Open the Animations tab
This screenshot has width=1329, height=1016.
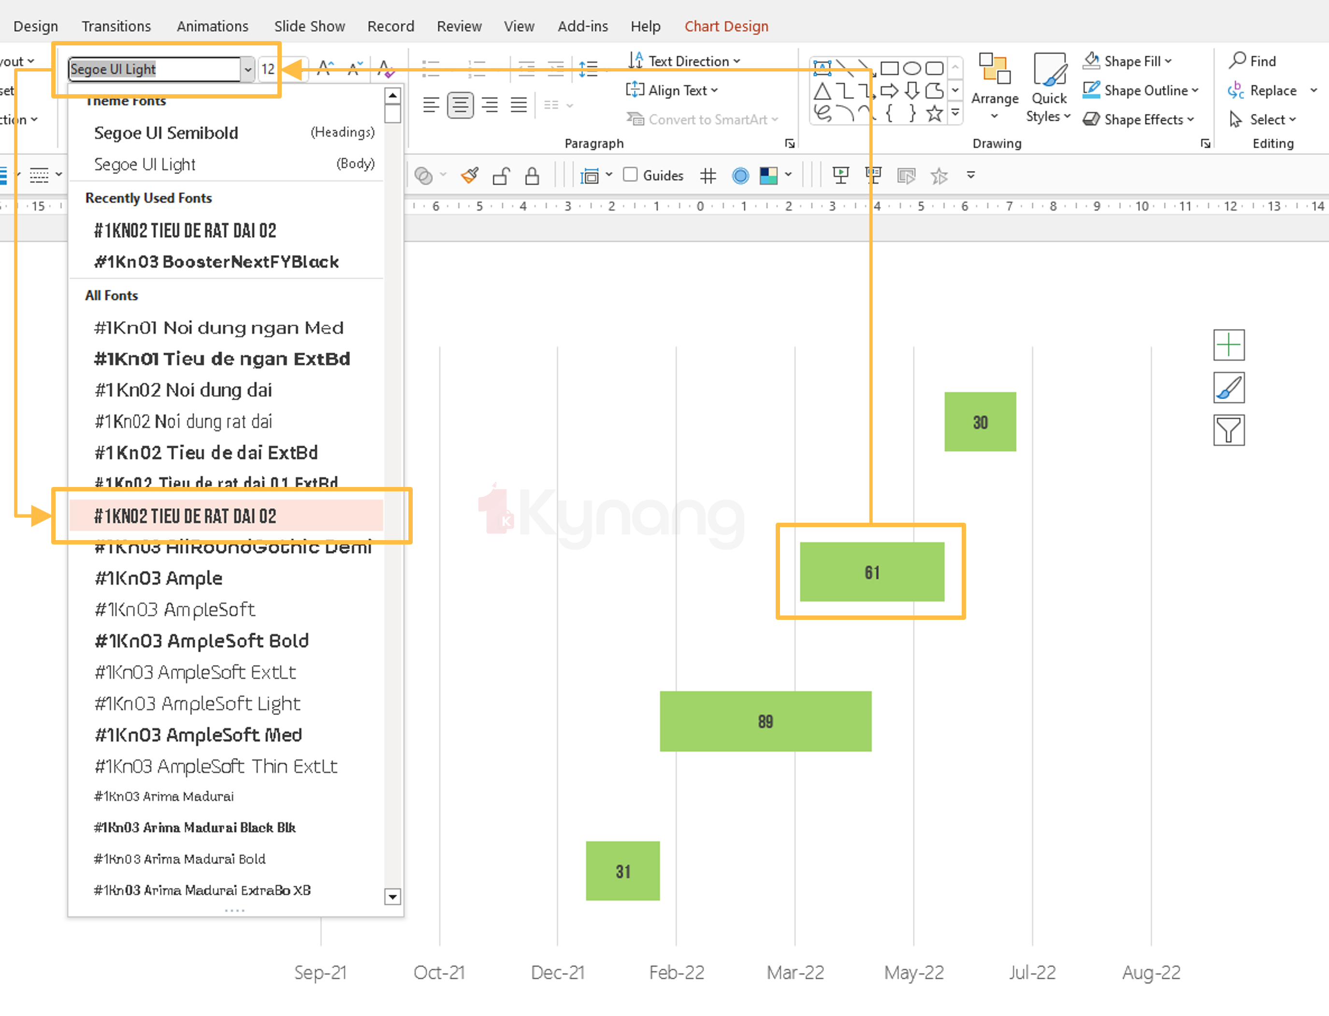(212, 26)
